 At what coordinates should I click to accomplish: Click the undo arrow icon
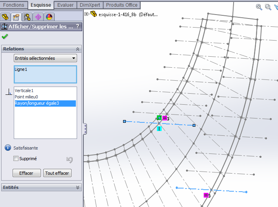click(x=70, y=160)
